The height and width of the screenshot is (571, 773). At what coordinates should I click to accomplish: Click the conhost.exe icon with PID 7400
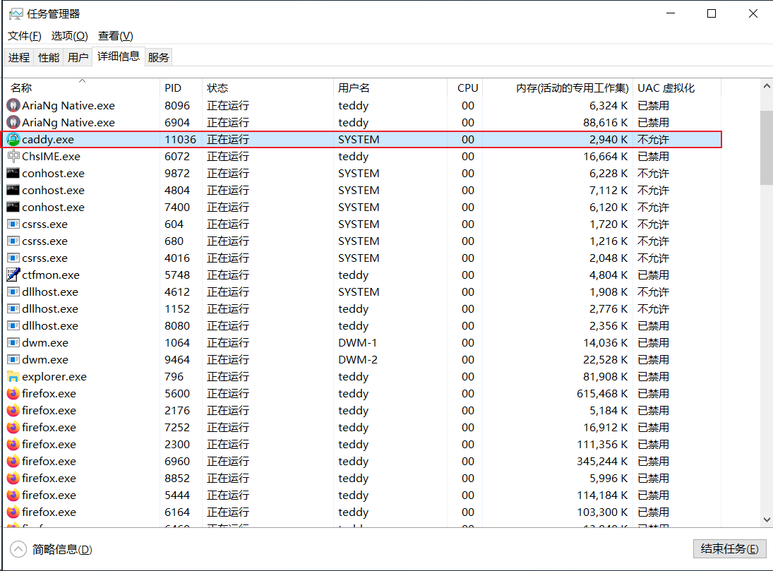13,207
